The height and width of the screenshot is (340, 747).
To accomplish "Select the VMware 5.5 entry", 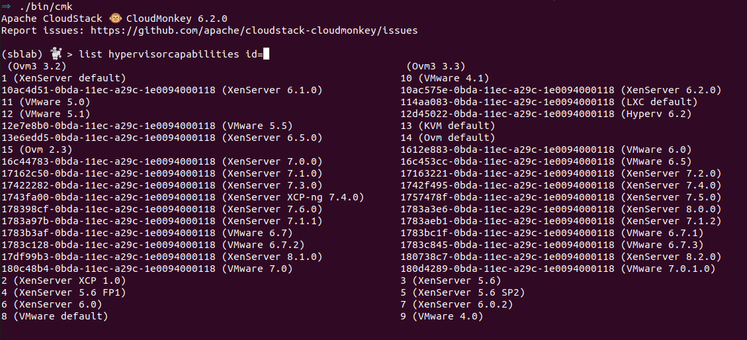I will pos(147,126).
